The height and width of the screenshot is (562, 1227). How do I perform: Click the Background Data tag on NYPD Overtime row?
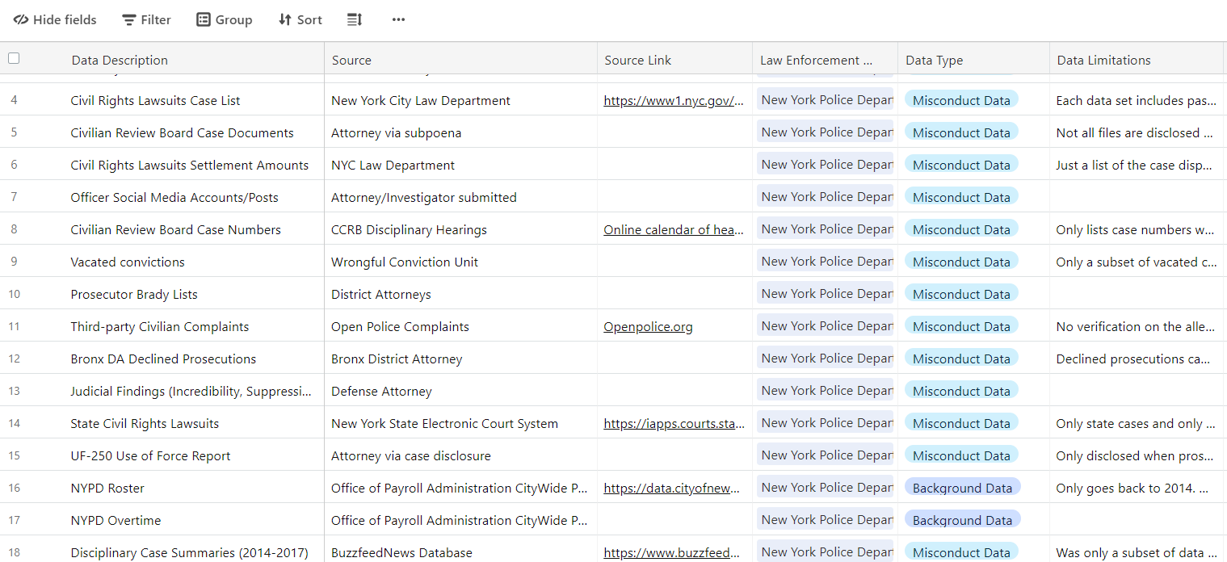coord(961,519)
